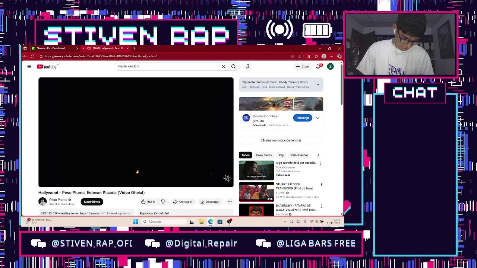Select the 'Todos' filter chip

(x=245, y=155)
